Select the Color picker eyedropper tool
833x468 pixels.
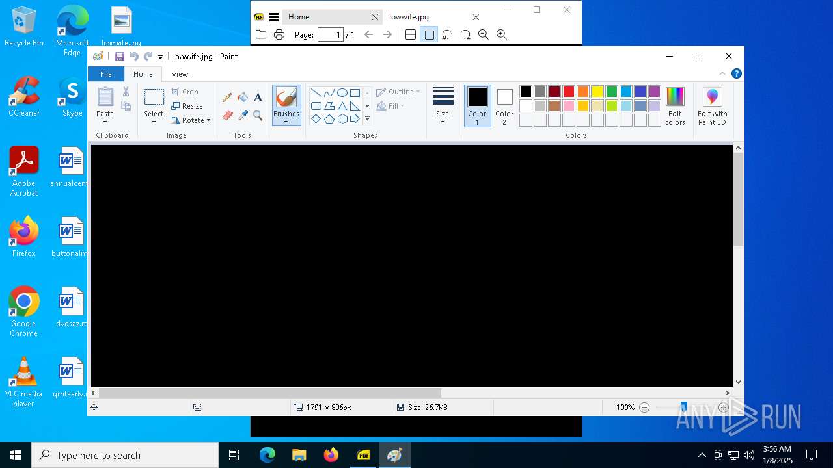[243, 116]
